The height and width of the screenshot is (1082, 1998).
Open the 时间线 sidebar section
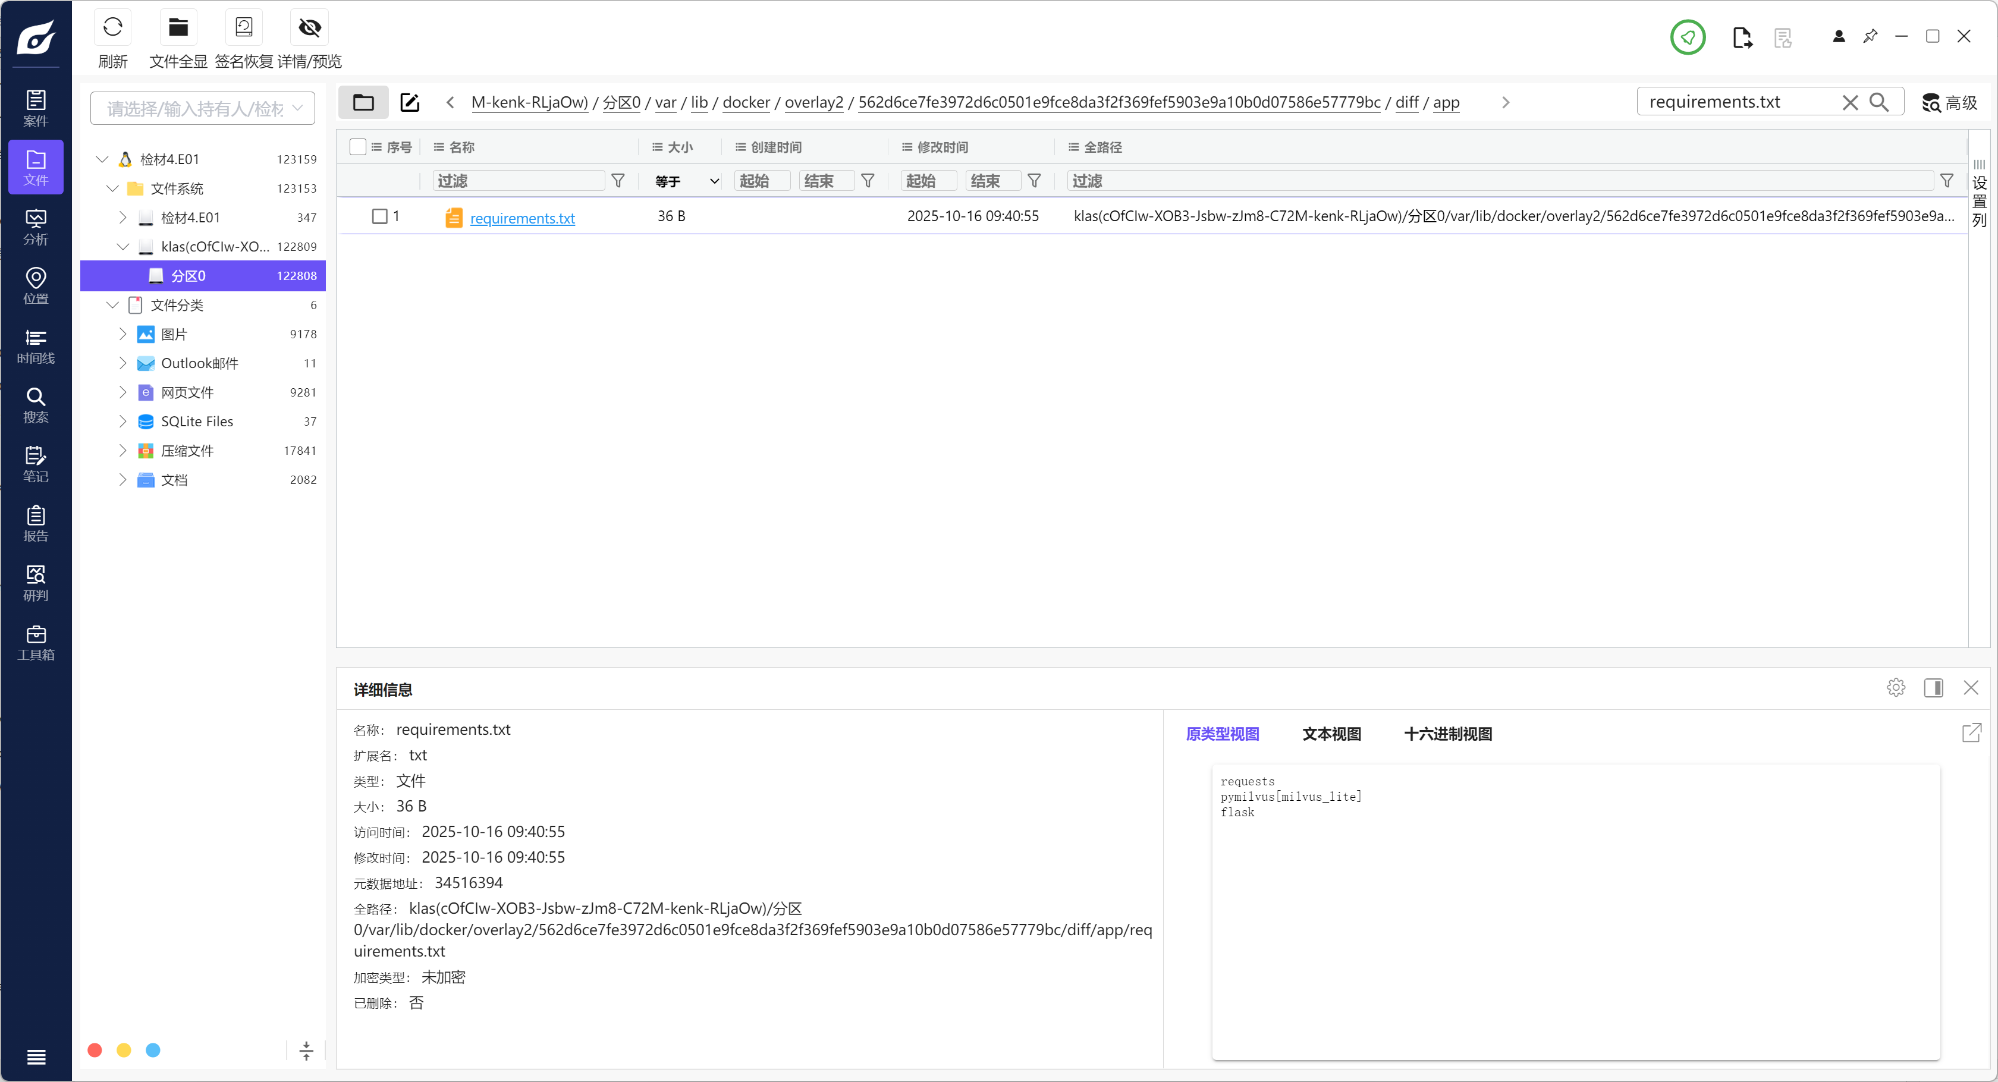(36, 346)
